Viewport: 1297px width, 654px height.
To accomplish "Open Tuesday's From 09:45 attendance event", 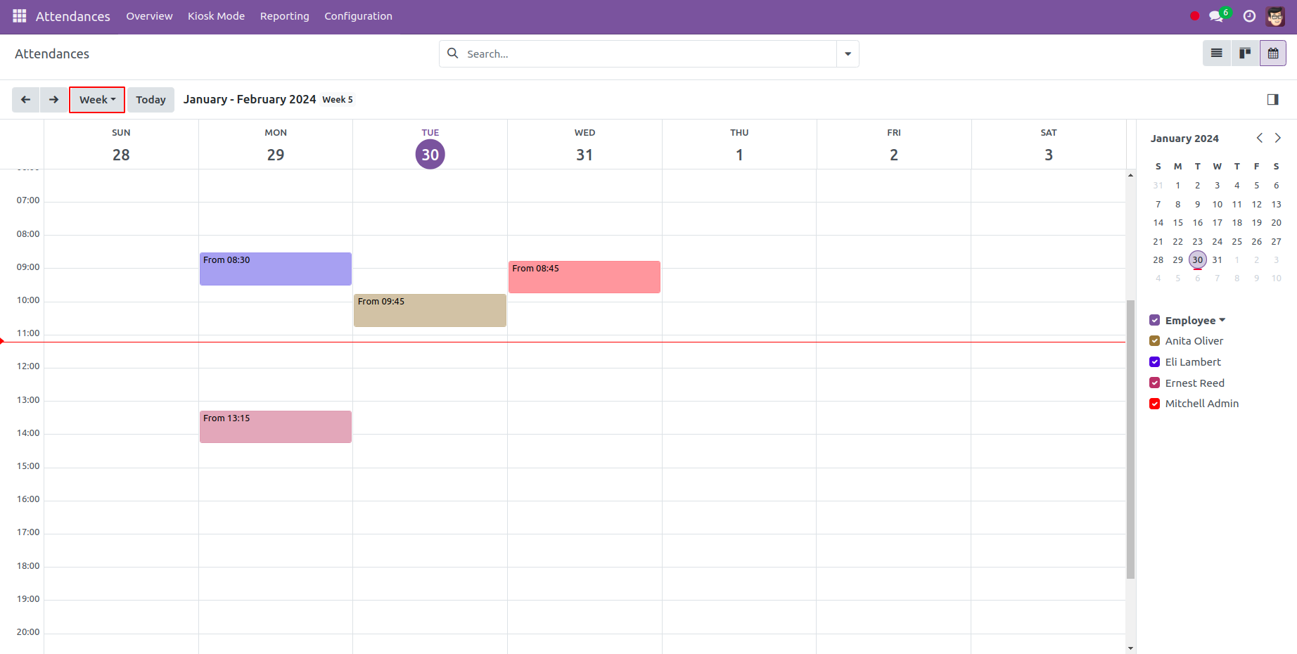I will click(430, 310).
